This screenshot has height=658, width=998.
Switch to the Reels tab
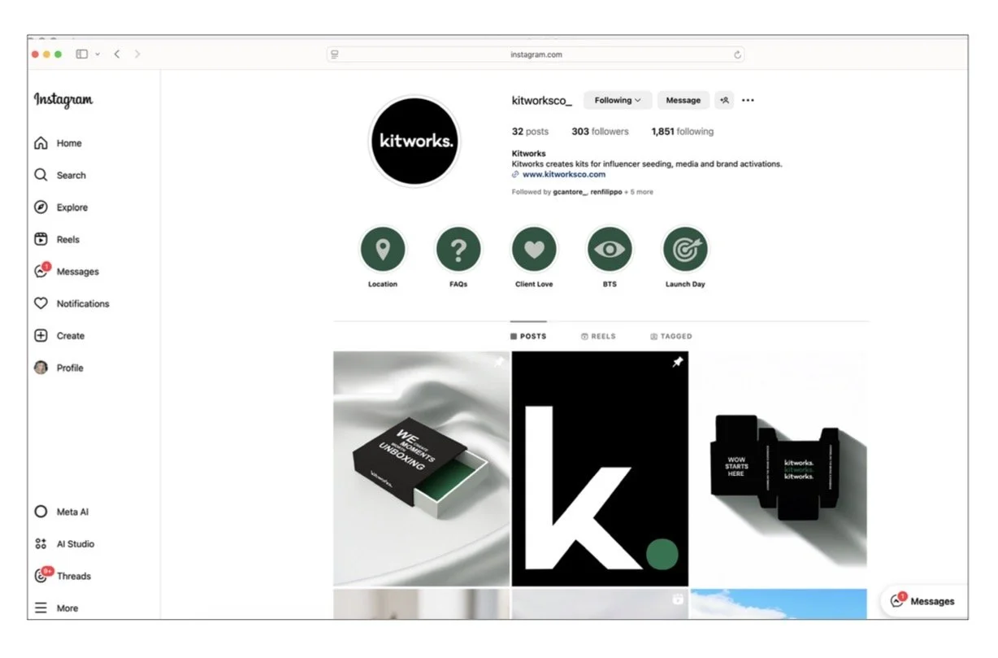coord(598,336)
